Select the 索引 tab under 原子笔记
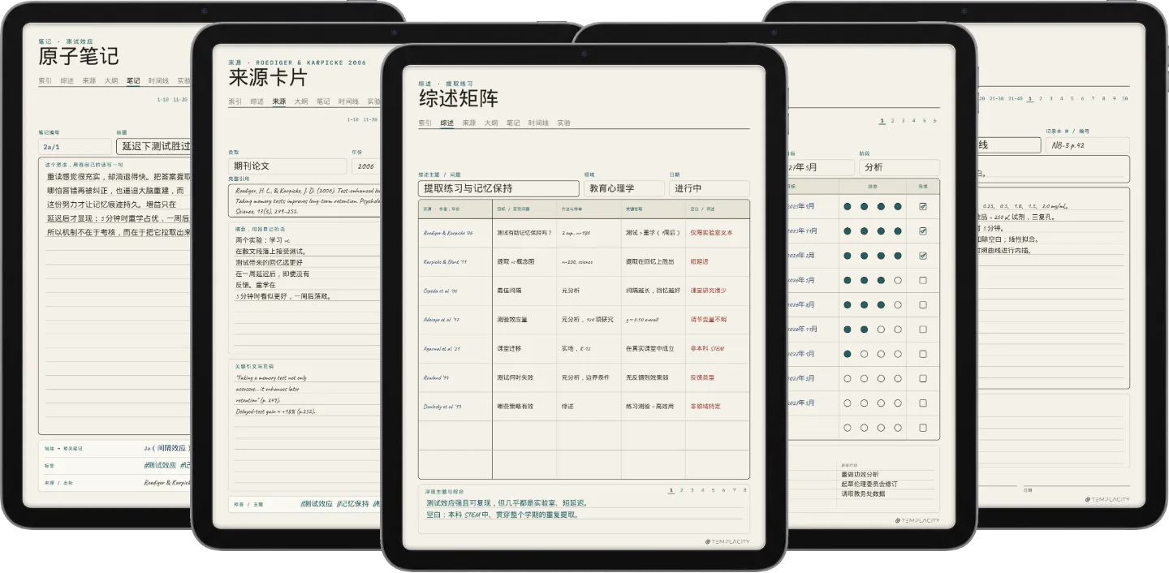The image size is (1169, 573). coord(45,81)
